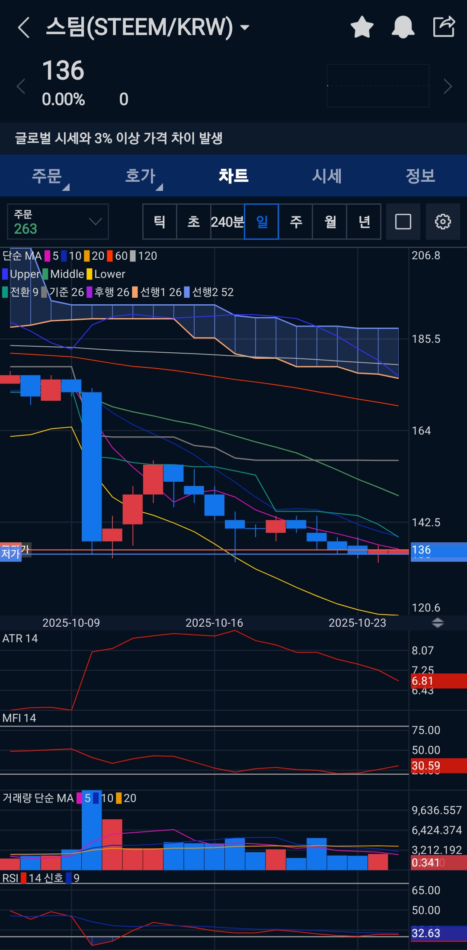Tap the current price 136 axis tag
This screenshot has width=467, height=950.
438,551
